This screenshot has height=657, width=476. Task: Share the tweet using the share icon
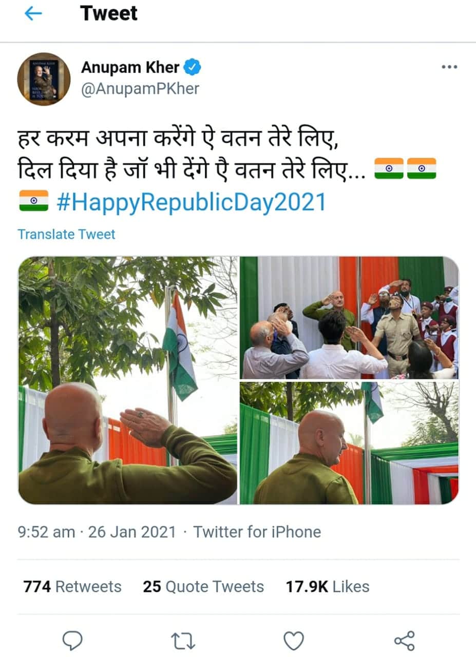[404, 641]
